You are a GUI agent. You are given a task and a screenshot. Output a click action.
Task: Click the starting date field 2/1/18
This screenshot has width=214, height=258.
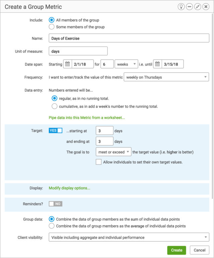(x=83, y=64)
